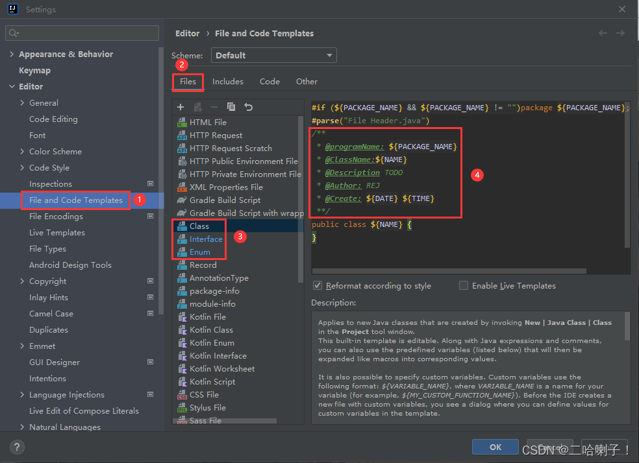Collapse the Editor tree node

click(12, 87)
